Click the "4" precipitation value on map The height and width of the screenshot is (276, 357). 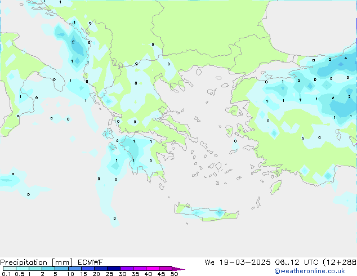pos(346,58)
